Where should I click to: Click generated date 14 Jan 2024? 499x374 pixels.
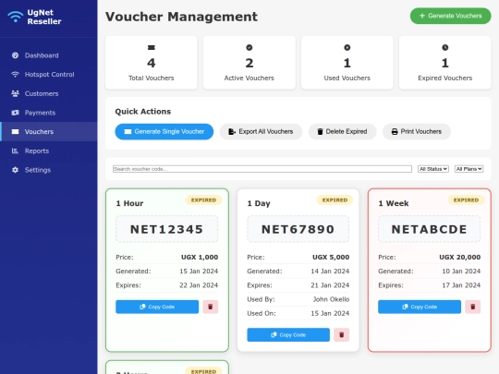pos(330,271)
